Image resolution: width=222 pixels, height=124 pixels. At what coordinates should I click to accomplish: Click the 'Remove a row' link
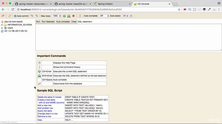pyautogui.click(x=44, y=116)
